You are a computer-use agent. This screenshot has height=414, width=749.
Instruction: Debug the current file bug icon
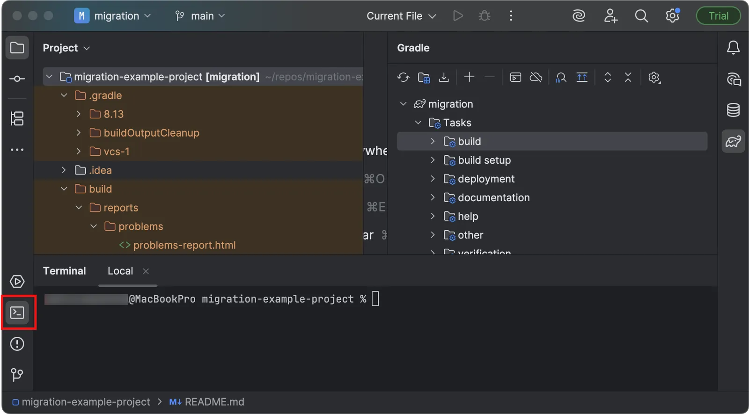pos(485,16)
